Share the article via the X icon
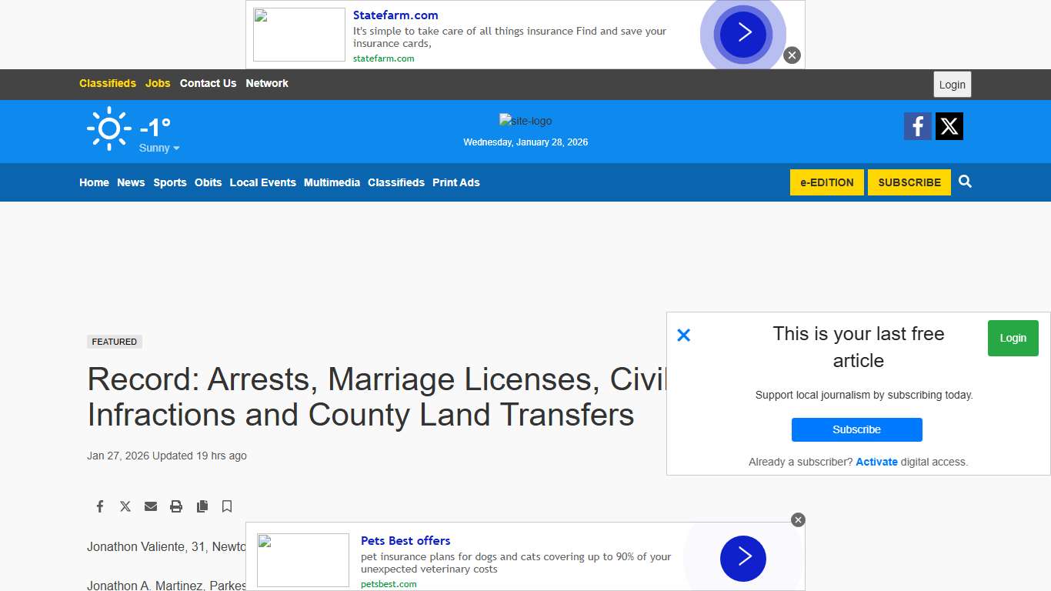1051x591 pixels. tap(125, 506)
